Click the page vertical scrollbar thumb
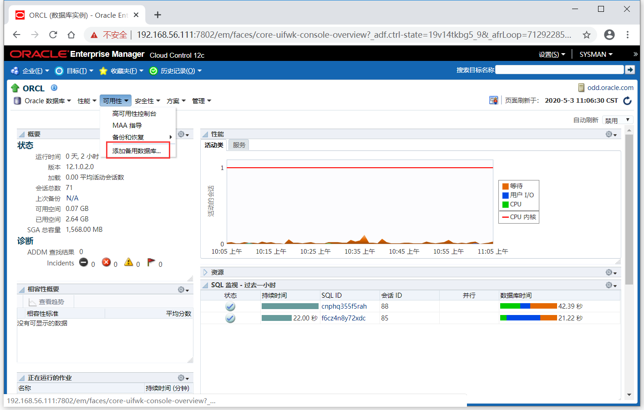This screenshot has width=644, height=410. click(629, 209)
